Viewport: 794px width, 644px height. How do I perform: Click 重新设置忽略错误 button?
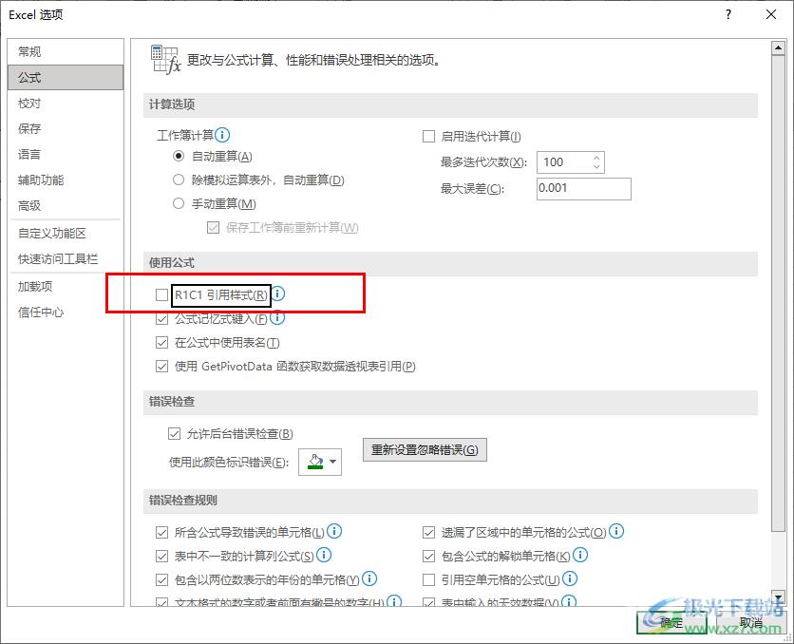(x=425, y=449)
